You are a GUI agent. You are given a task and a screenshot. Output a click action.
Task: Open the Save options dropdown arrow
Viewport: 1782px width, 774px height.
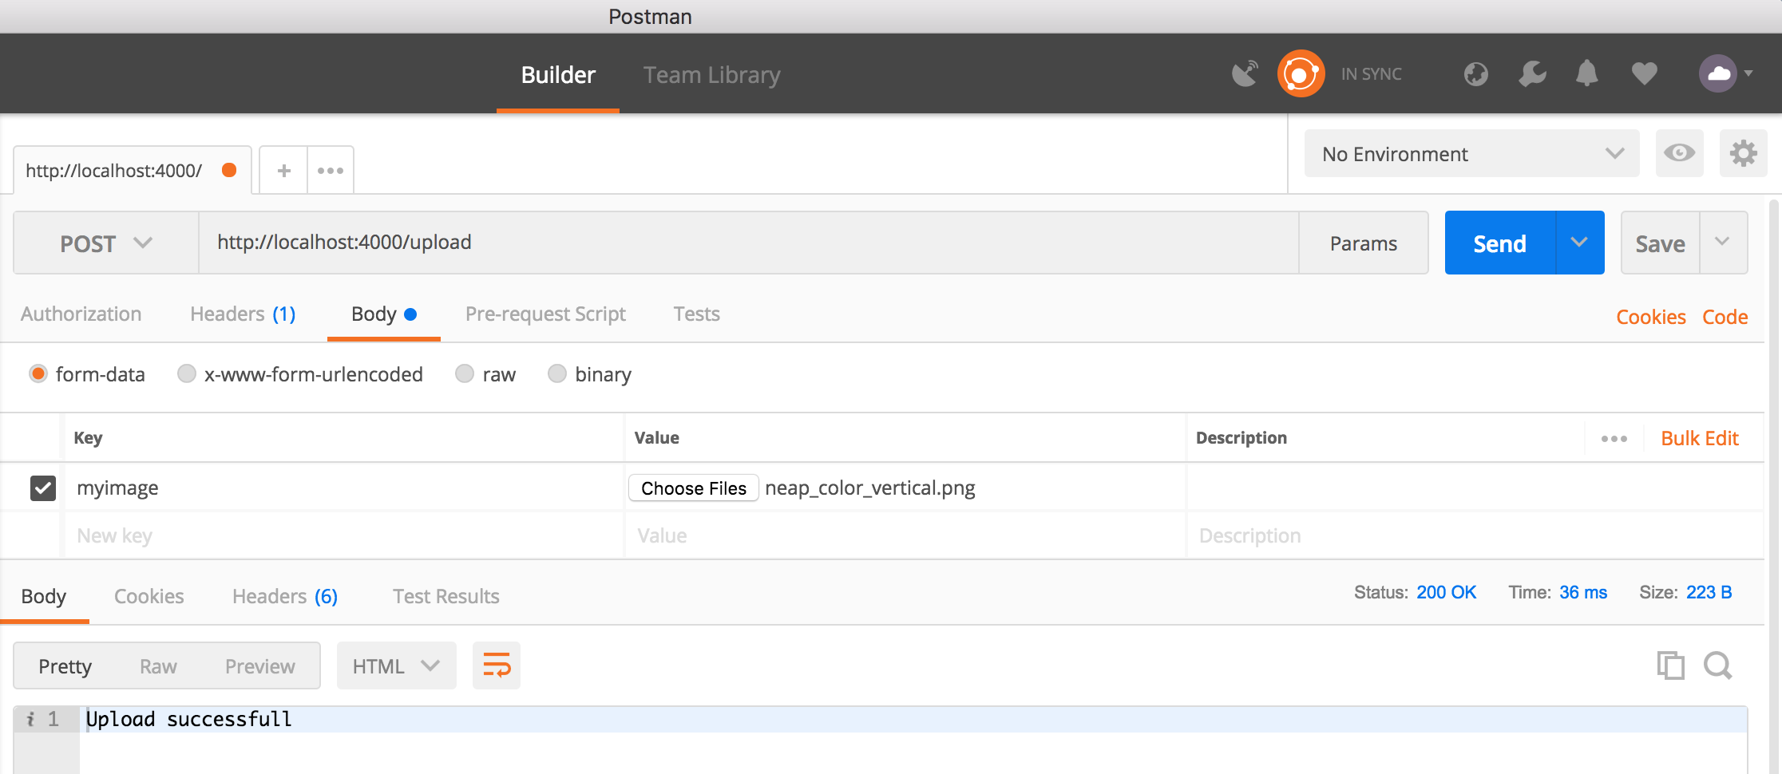[1723, 243]
